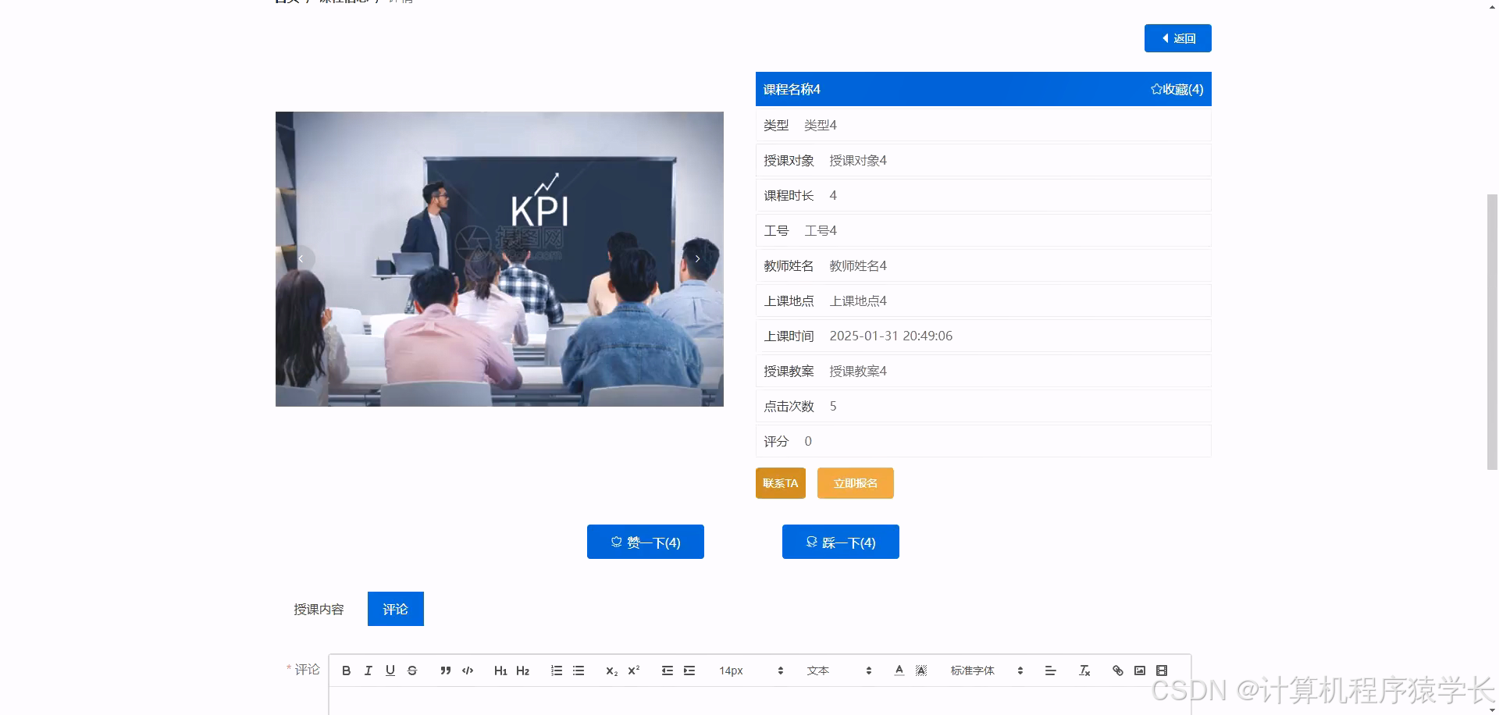Like the course with 赞一下(4)
This screenshot has width=1499, height=715.
[x=645, y=542]
